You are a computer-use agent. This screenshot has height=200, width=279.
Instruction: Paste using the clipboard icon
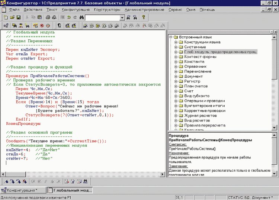pos(39,17)
